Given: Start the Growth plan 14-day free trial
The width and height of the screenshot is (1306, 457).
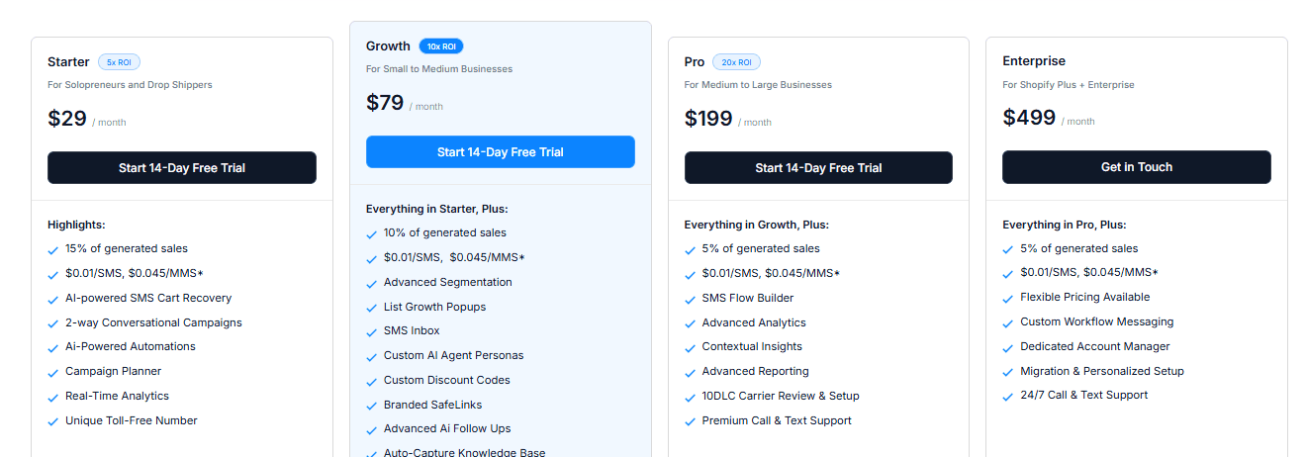Looking at the screenshot, I should point(500,152).
